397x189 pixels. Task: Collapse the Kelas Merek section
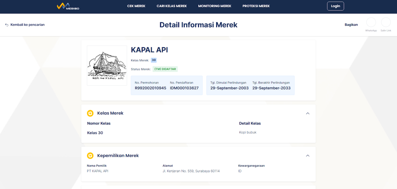coord(308,113)
